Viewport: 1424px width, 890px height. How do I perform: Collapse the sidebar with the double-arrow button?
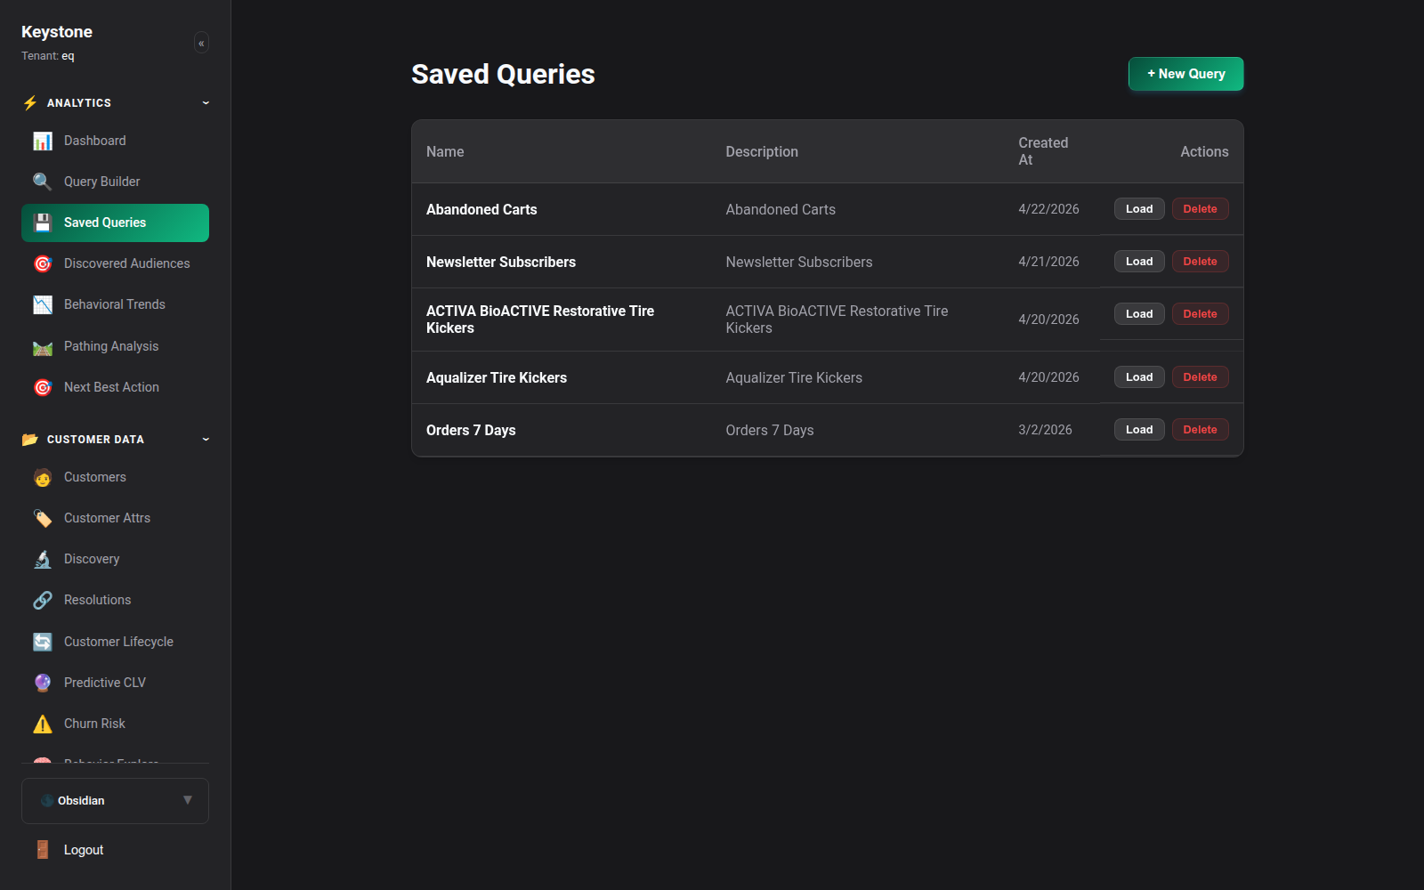[201, 43]
